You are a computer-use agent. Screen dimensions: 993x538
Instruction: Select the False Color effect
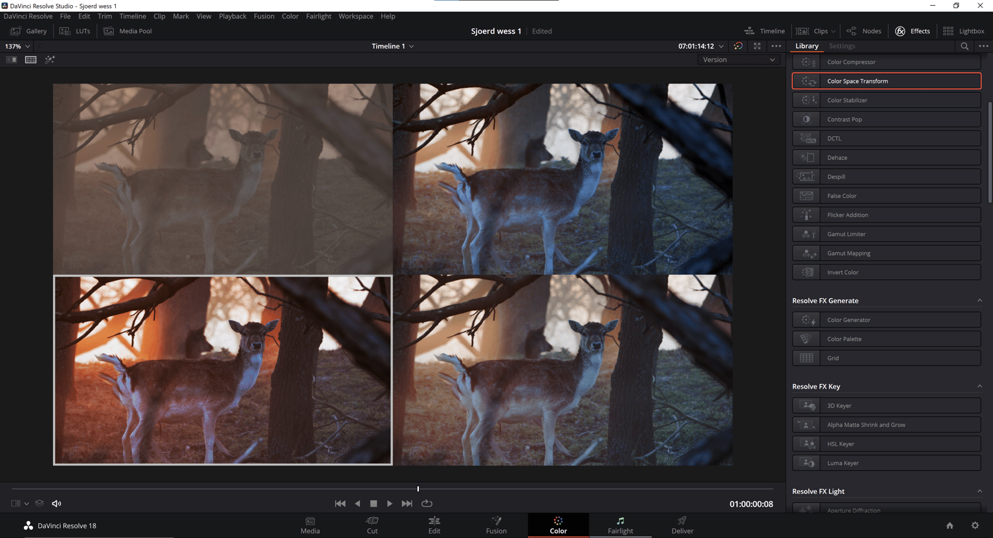[x=886, y=195]
